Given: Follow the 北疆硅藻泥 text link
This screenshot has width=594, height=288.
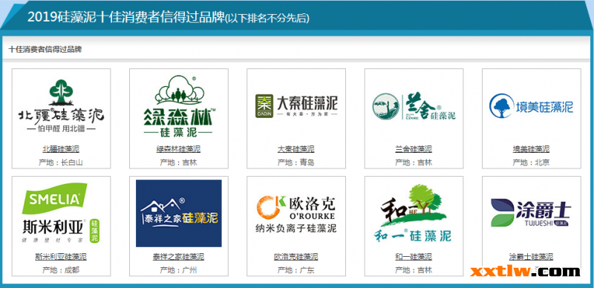Looking at the screenshot, I should [61, 149].
